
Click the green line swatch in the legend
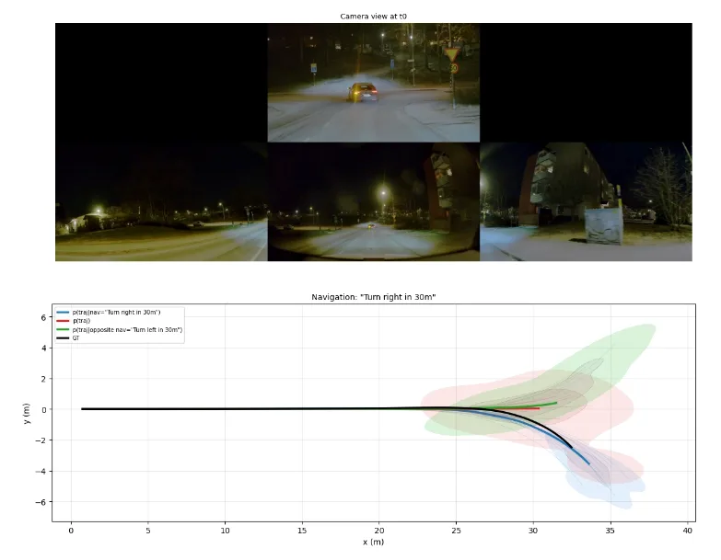click(63, 329)
